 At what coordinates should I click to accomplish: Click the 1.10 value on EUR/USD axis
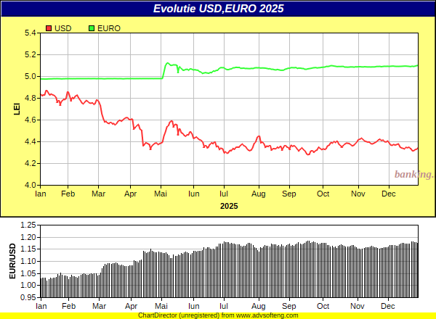[x=28, y=261]
